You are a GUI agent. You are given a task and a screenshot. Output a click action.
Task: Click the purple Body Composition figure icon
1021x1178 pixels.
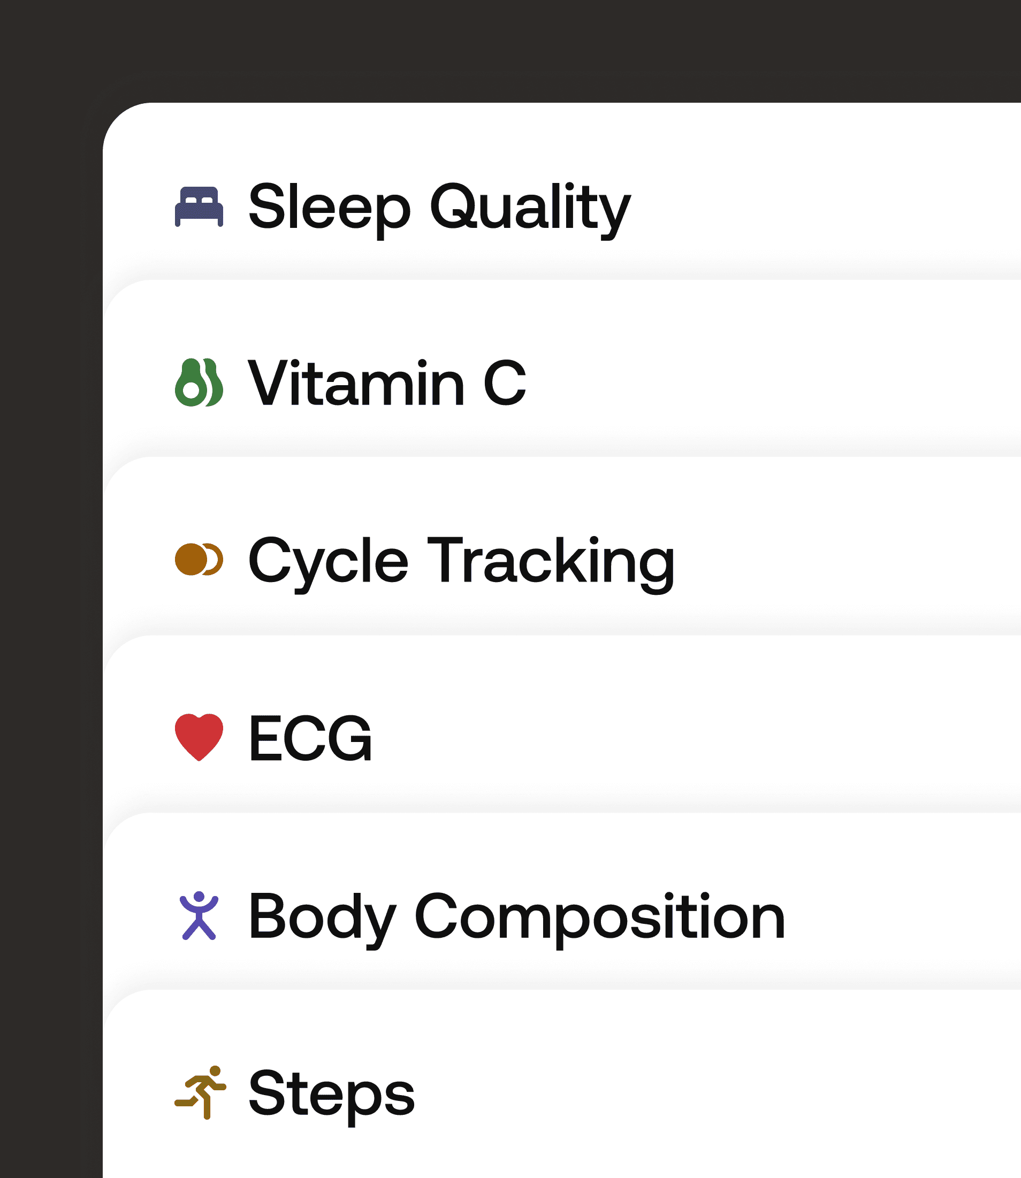[x=199, y=915]
